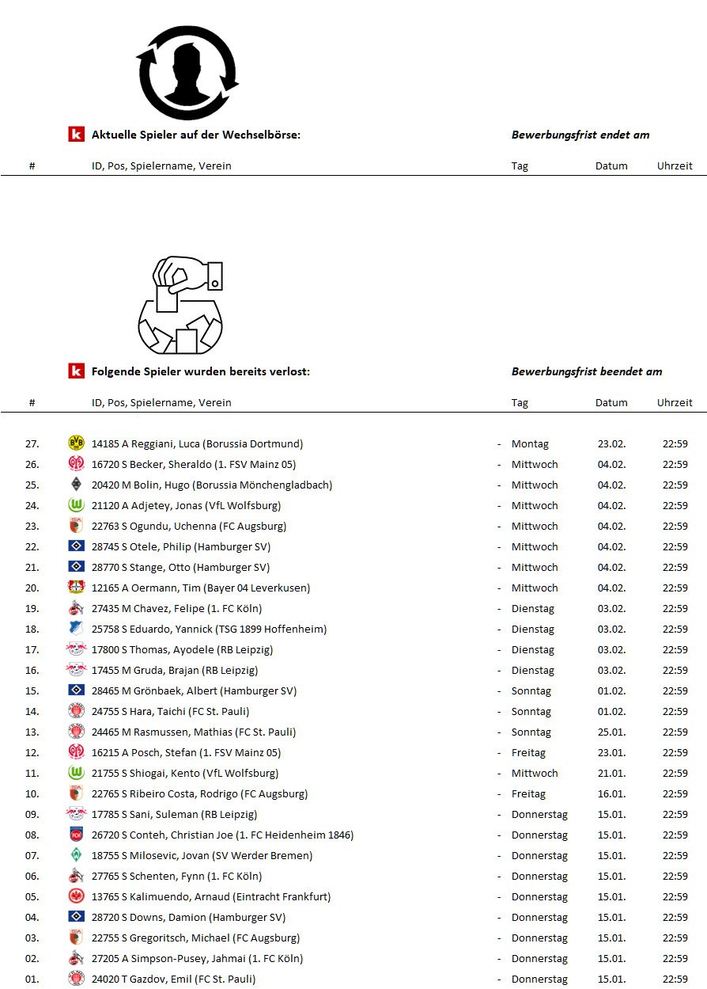Viewport: 707px width, 989px height.
Task: Click the Heidenheim logo beside Conteh
Action: (x=76, y=835)
